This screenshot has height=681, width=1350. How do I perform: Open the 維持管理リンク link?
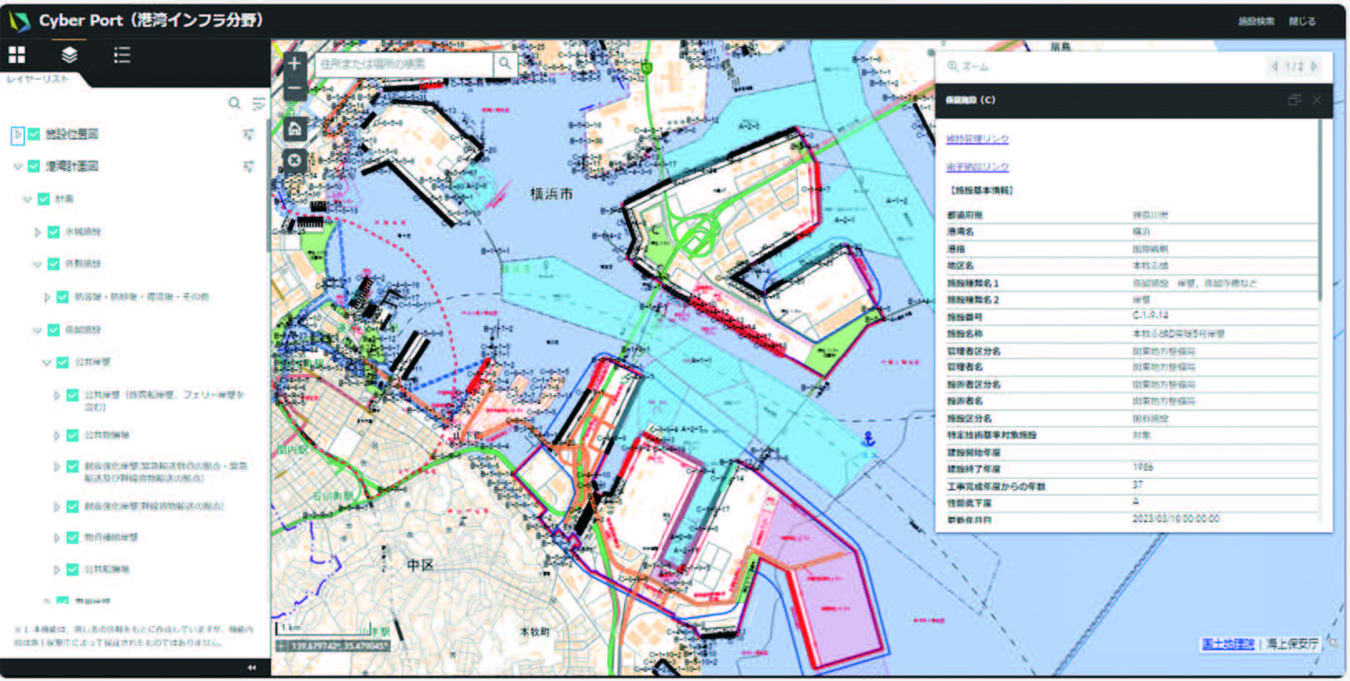[x=977, y=139]
